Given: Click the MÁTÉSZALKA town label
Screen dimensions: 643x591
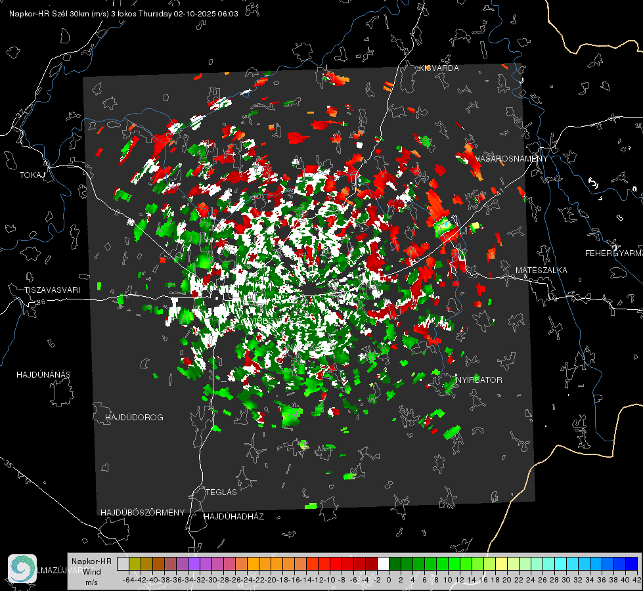Looking at the screenshot, I should pos(541,270).
